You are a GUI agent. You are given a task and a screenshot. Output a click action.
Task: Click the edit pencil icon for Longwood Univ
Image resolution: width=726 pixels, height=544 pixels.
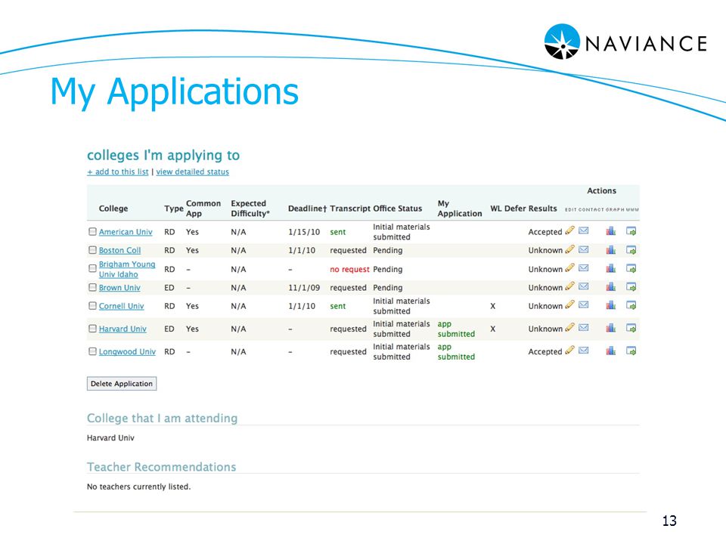click(570, 350)
